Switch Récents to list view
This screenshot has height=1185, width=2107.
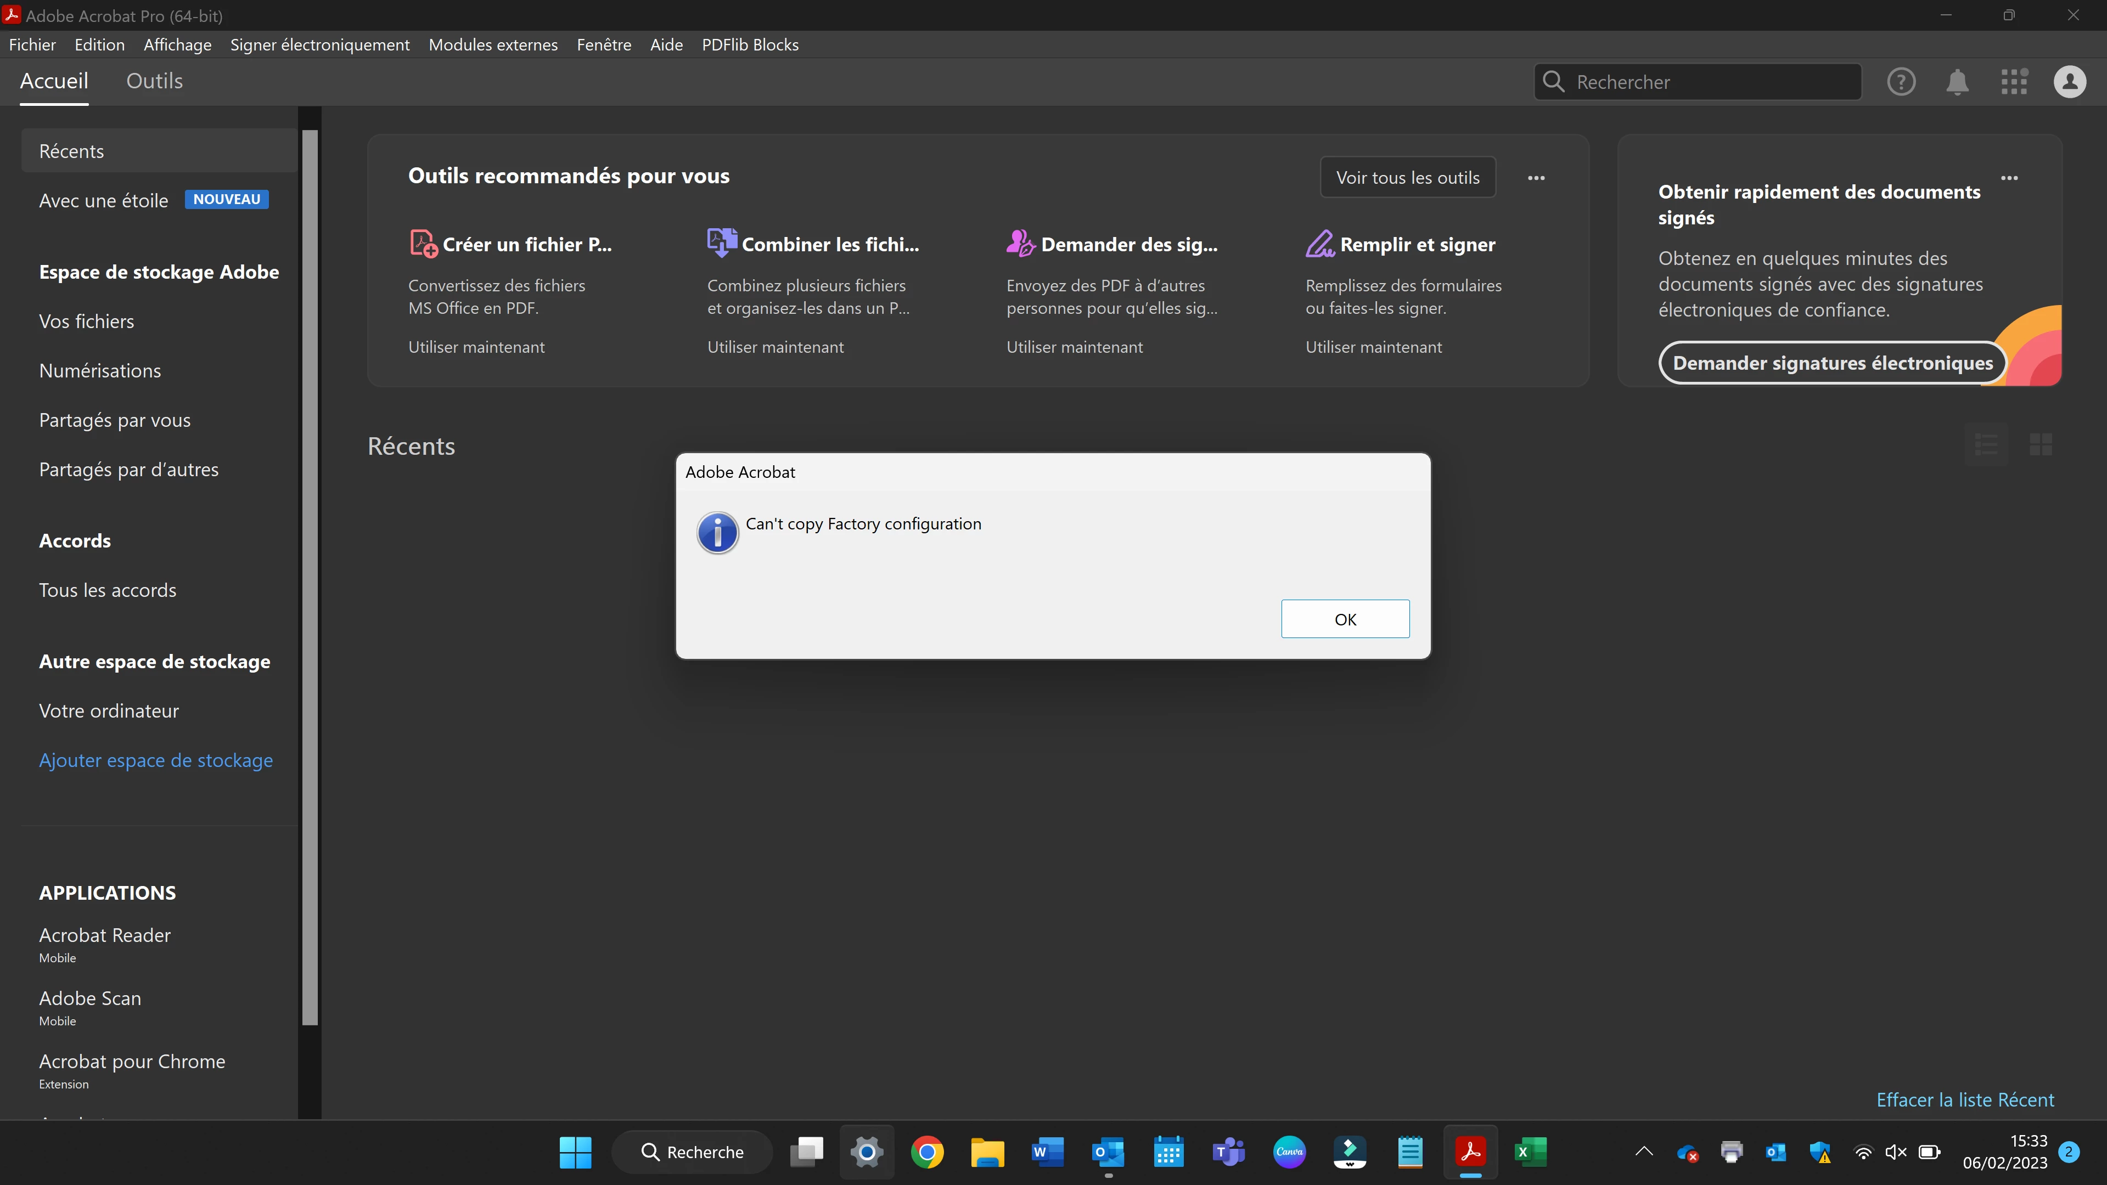tap(1986, 445)
